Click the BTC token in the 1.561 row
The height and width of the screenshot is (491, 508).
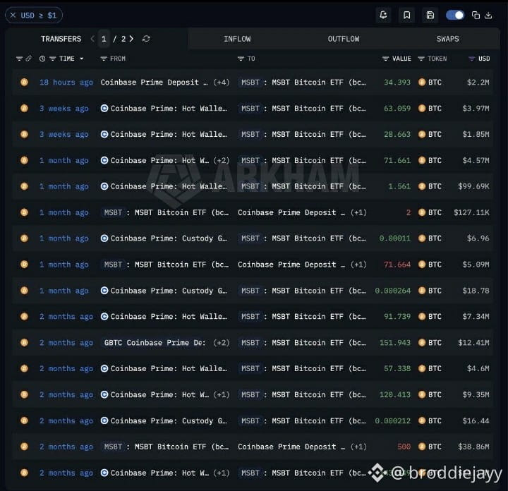[x=435, y=186]
